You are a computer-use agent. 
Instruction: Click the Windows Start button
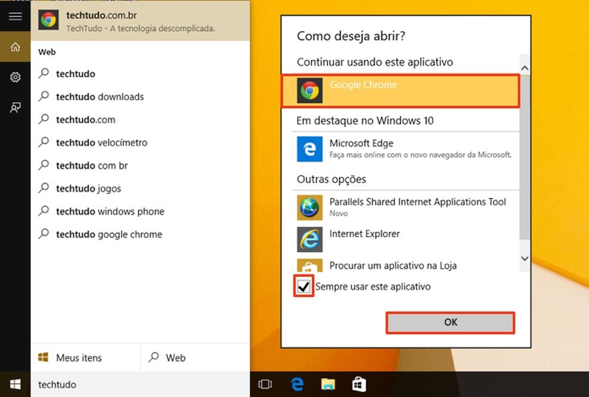(x=14, y=384)
